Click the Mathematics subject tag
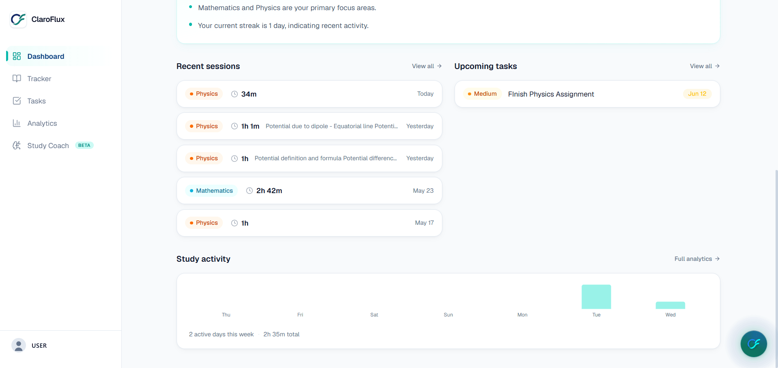The height and width of the screenshot is (368, 778). click(211, 191)
